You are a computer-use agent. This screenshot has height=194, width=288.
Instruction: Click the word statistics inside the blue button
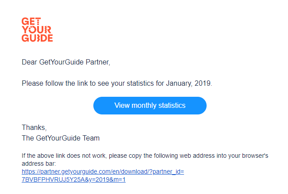(x=172, y=106)
